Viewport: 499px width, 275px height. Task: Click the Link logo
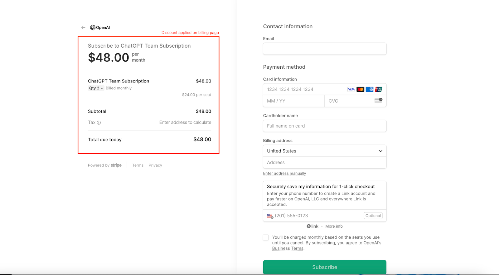point(312,226)
